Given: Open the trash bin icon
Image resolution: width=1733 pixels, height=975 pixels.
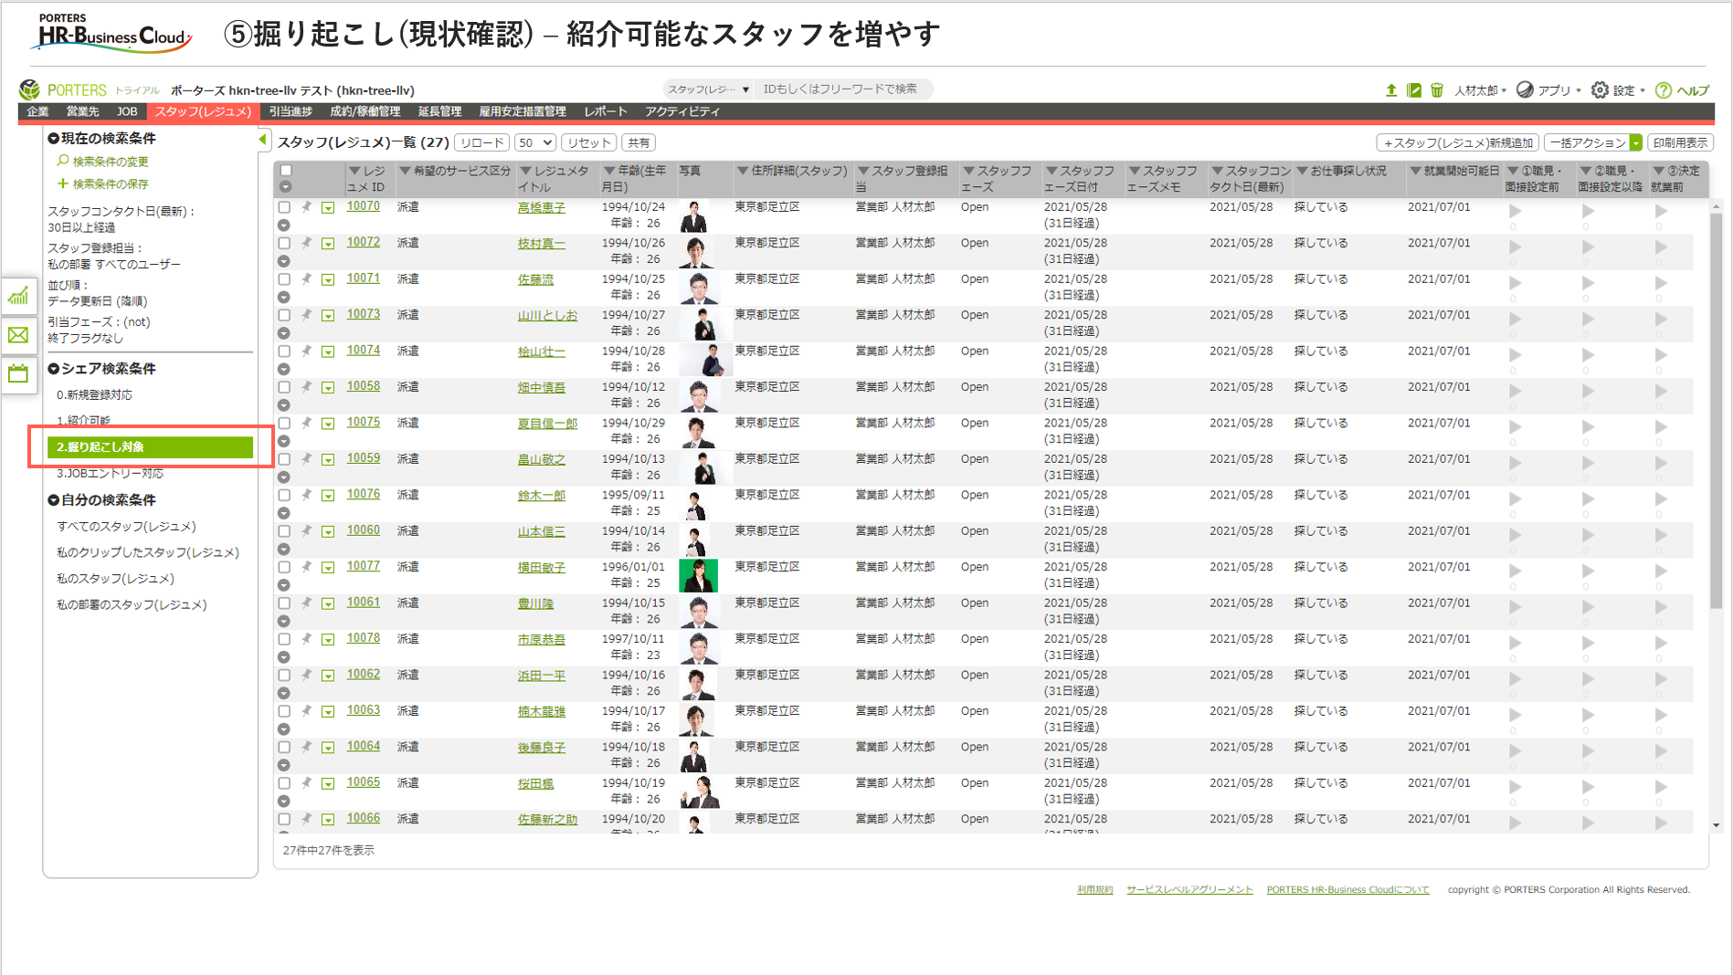Looking at the screenshot, I should pyautogui.click(x=1437, y=90).
